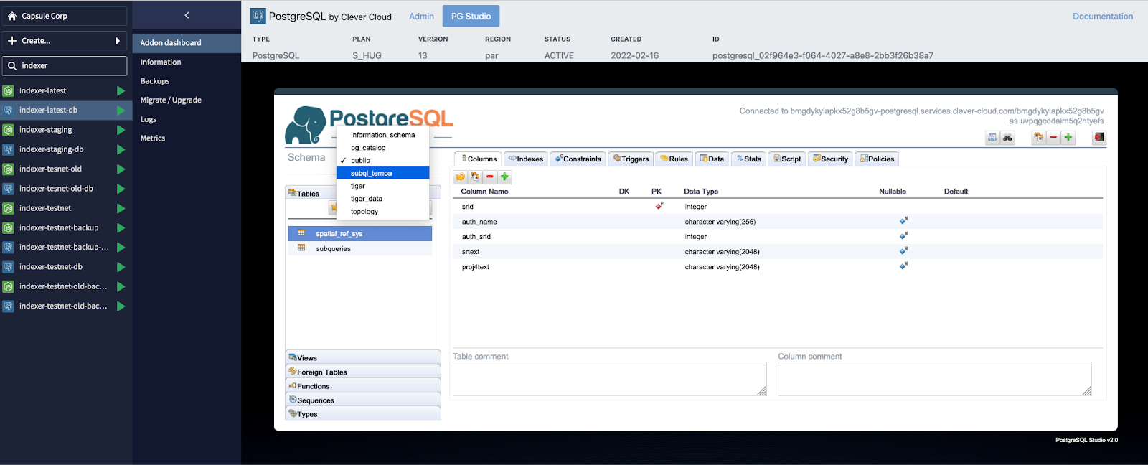
Task: Switch to the Indexes tab
Action: click(526, 159)
